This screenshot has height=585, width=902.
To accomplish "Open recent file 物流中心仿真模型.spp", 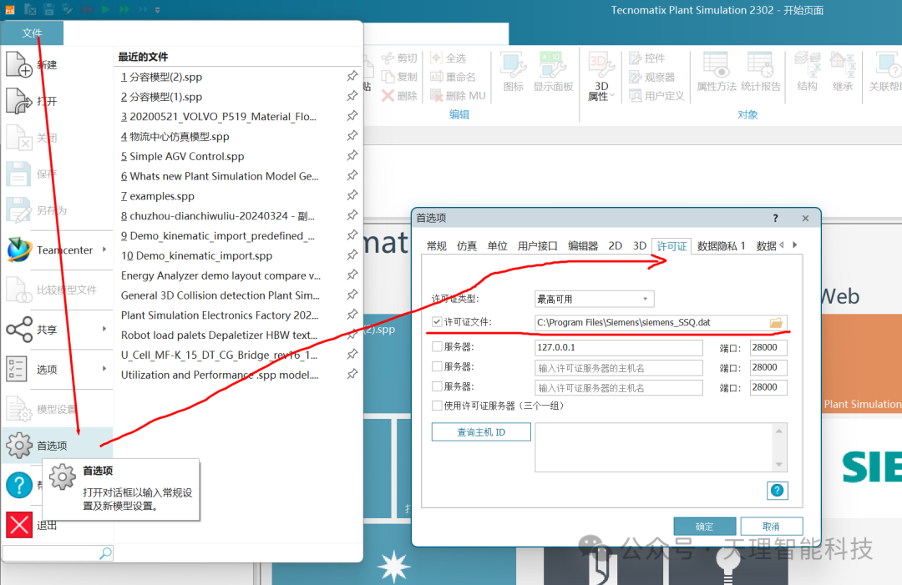I will point(175,136).
